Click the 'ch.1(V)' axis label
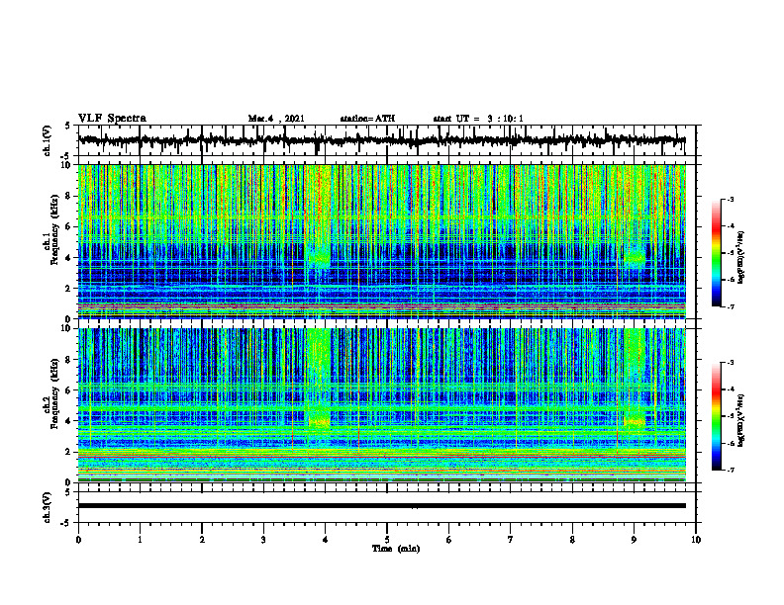Viewport: 784px width, 605px height. 47,140
